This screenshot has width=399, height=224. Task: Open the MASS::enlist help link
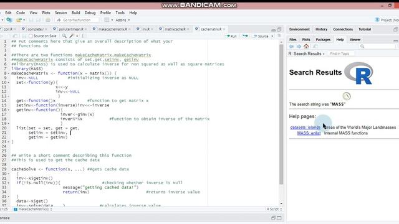coord(309,133)
